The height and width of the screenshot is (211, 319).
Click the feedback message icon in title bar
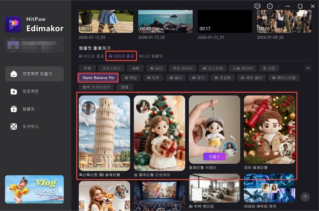pos(257,6)
